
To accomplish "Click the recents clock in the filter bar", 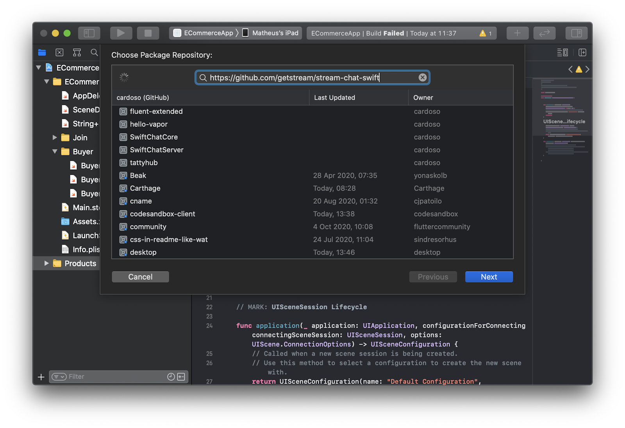I will tap(171, 376).
